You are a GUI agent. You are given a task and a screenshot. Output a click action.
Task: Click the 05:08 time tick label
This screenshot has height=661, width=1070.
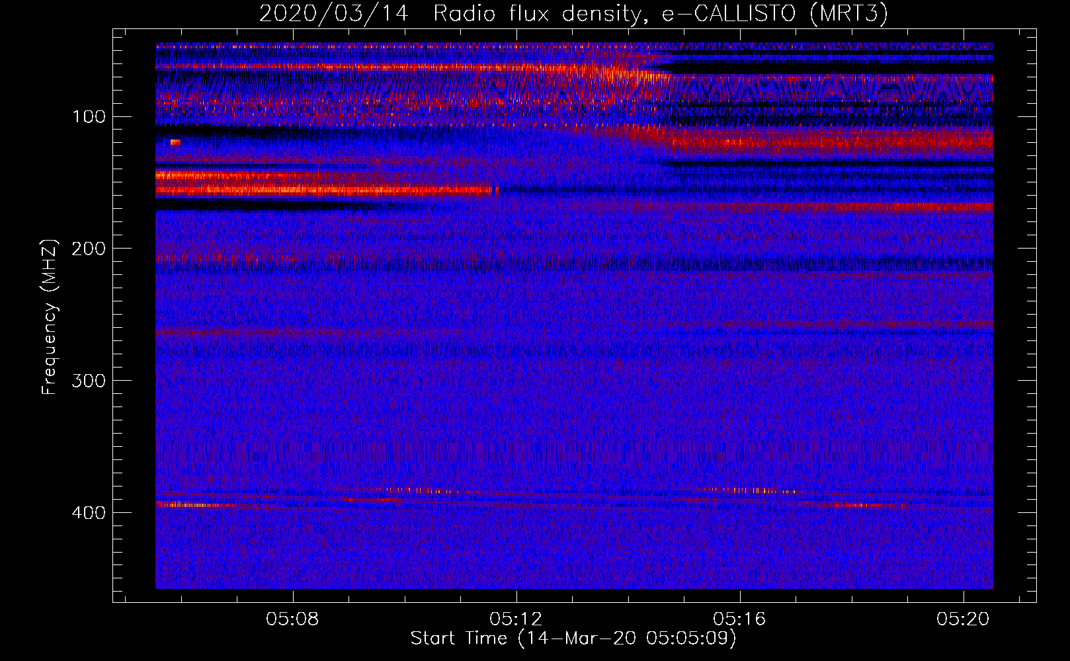292,619
